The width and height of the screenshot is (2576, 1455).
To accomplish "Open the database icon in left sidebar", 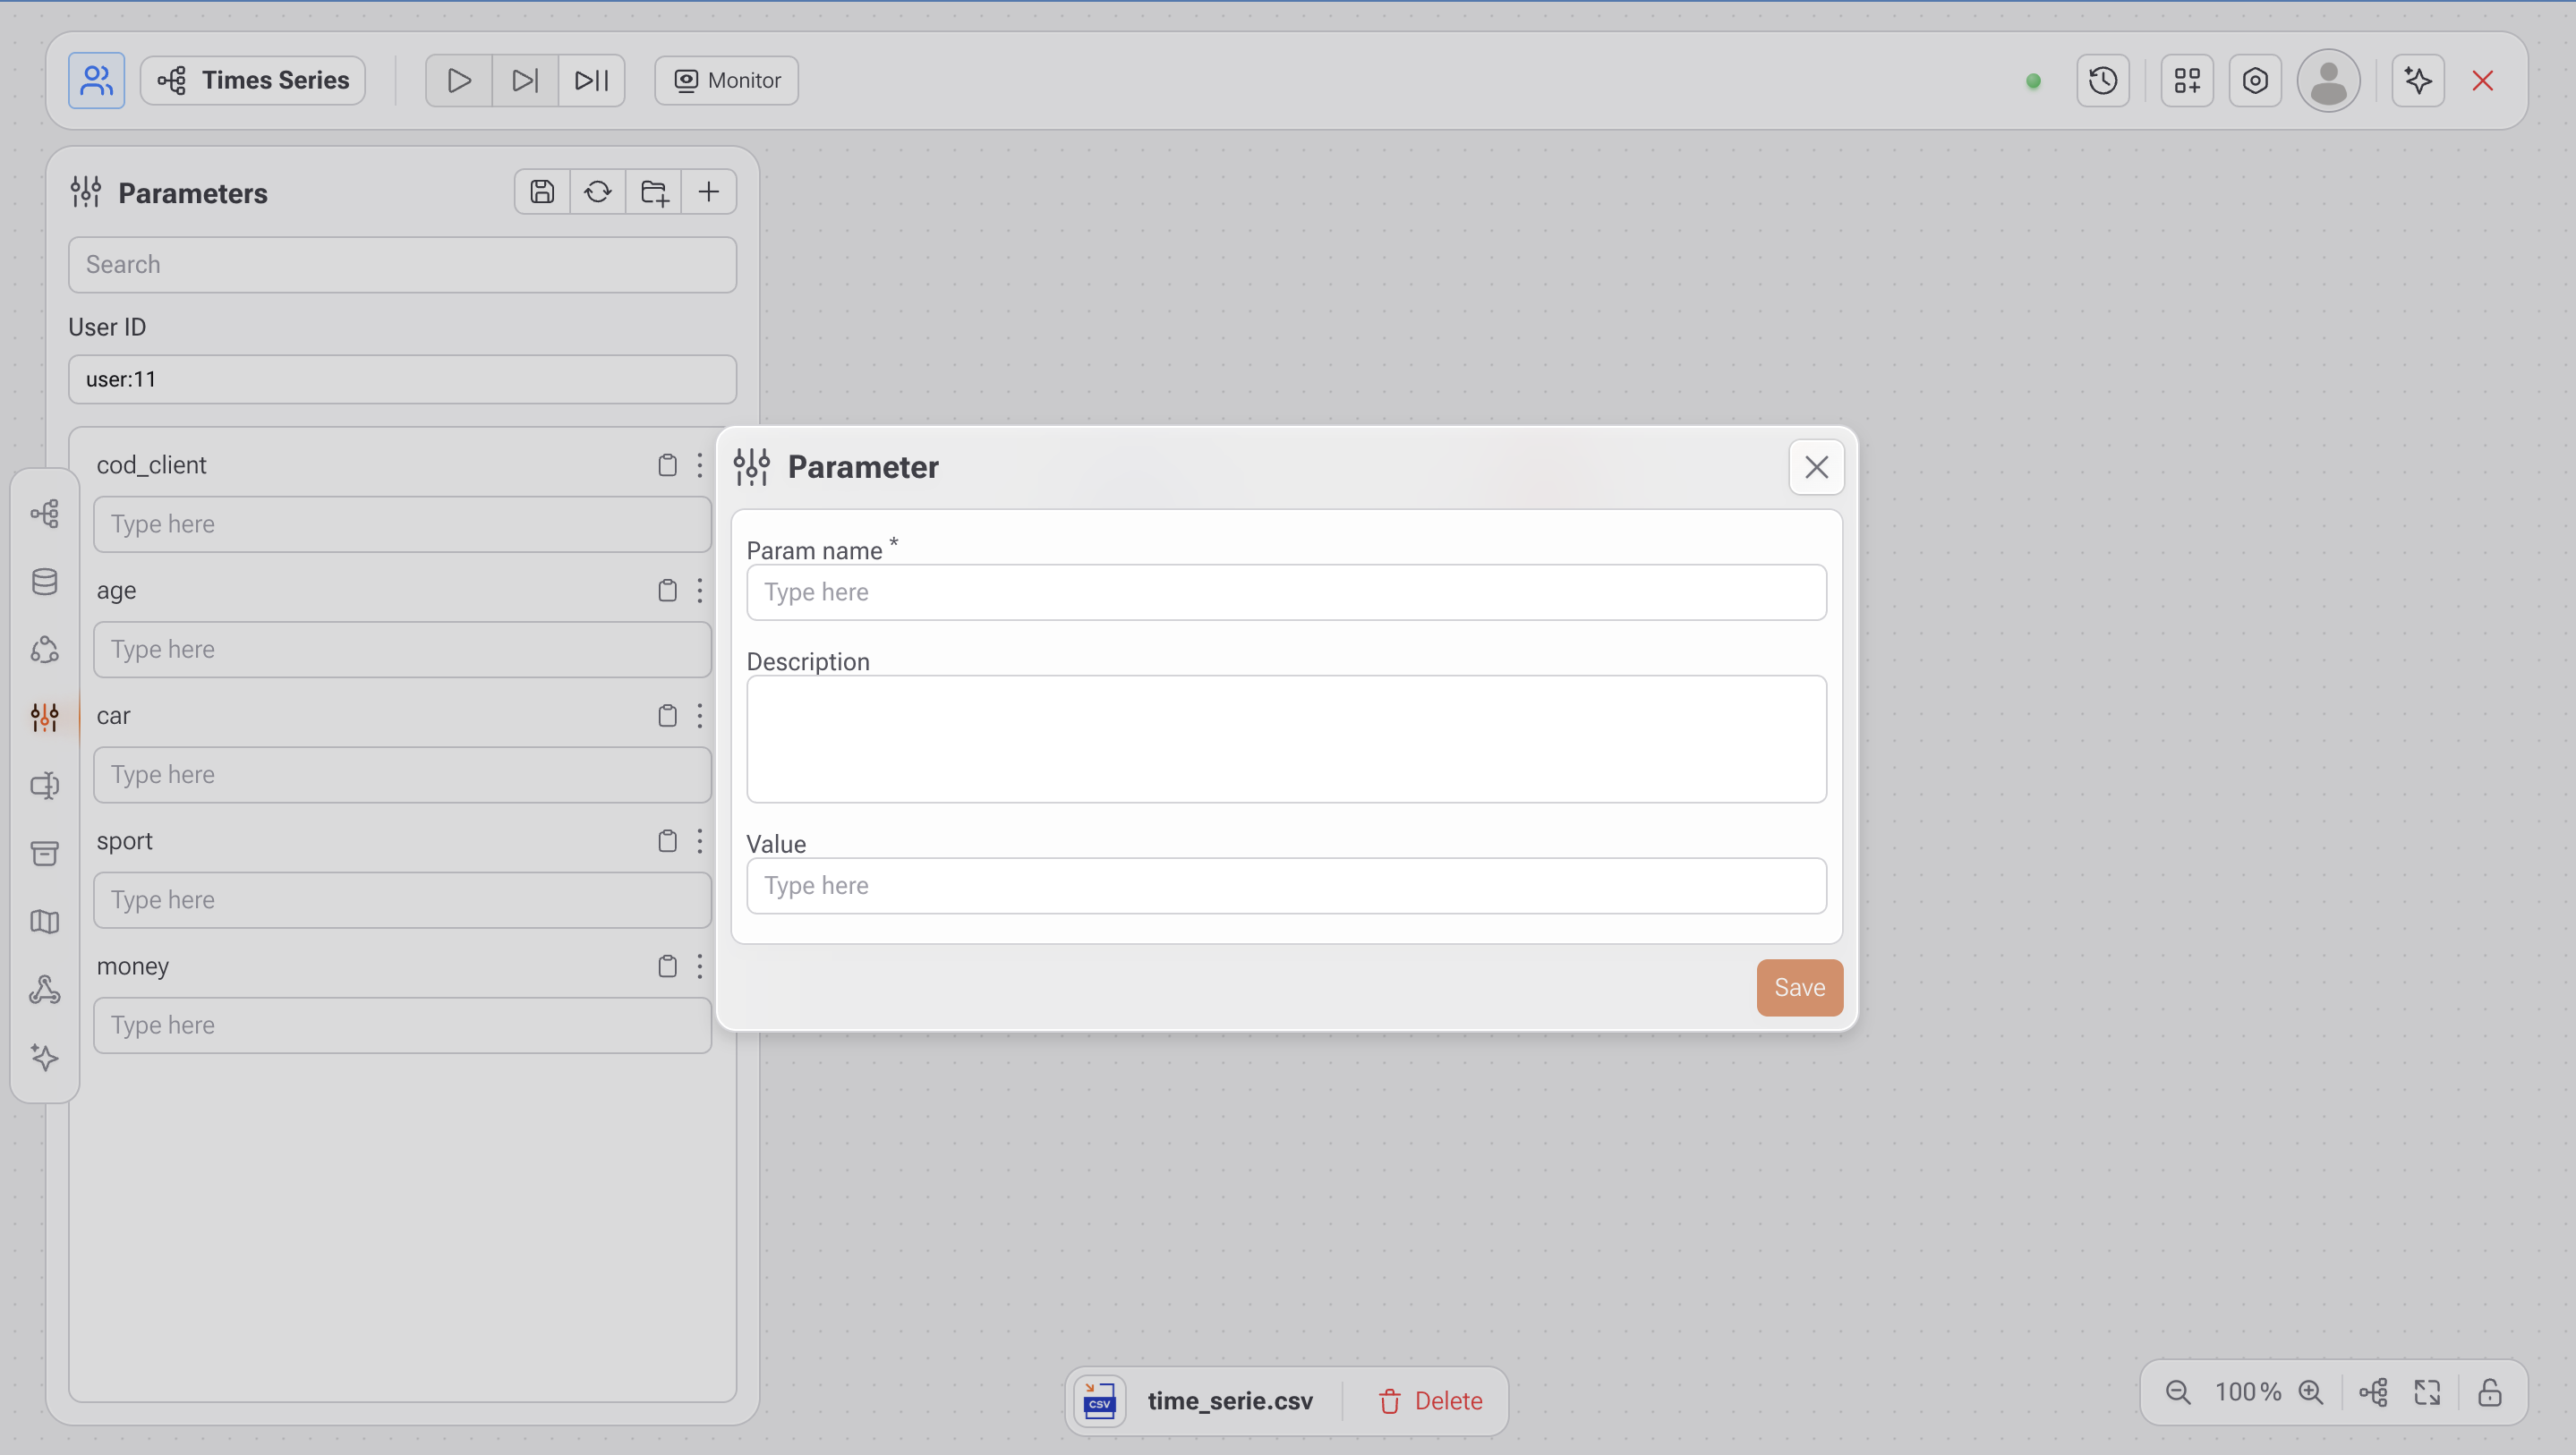I will [44, 582].
